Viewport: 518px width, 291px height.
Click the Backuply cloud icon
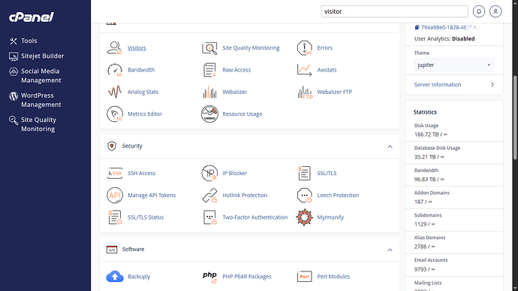pos(115,277)
